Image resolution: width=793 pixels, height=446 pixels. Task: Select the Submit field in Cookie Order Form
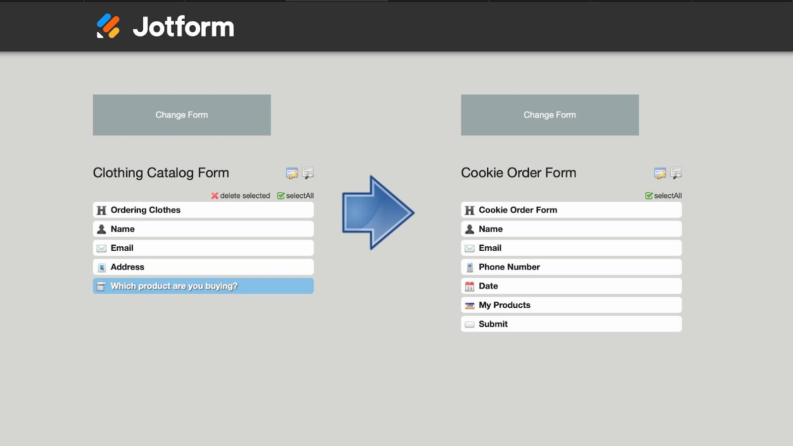click(x=571, y=324)
